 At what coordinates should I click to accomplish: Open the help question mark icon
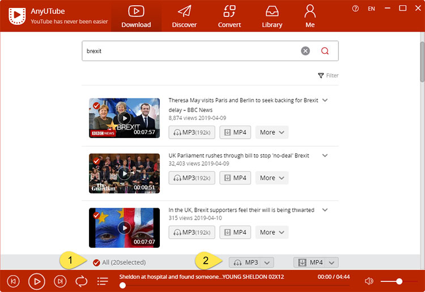pos(355,8)
